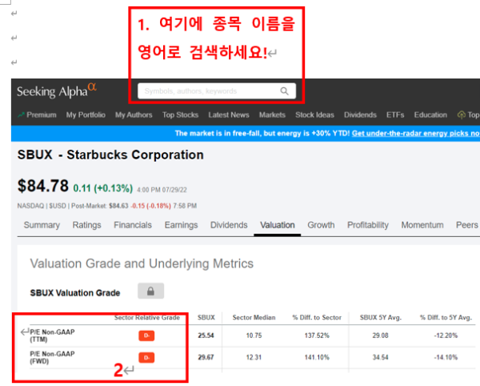The width and height of the screenshot is (480, 386).
Task: Click the post-market $84.63 price text
Action: point(118,206)
